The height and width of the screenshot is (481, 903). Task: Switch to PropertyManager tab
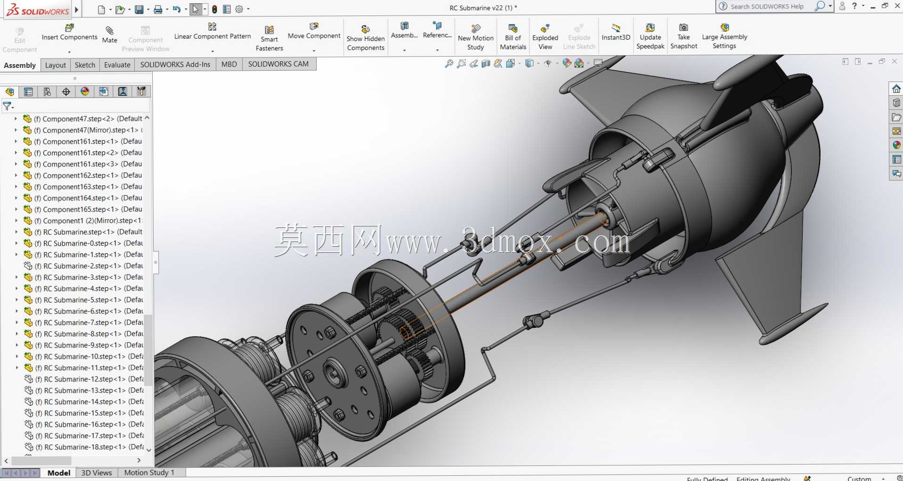28,91
